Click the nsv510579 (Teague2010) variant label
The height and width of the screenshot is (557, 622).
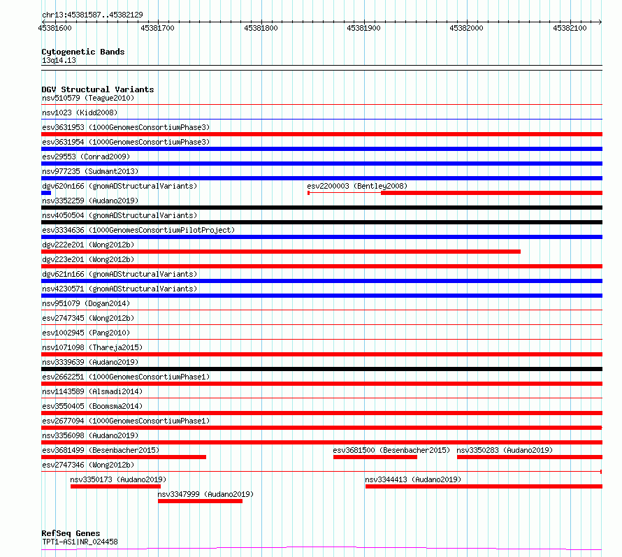coord(88,98)
